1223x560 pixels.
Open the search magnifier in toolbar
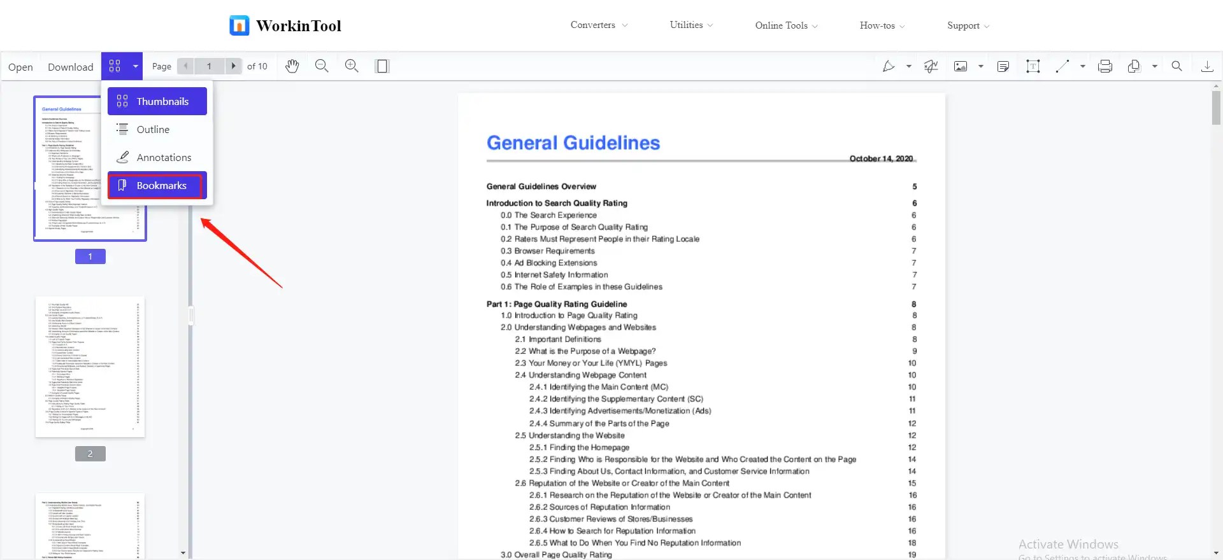tap(1177, 66)
